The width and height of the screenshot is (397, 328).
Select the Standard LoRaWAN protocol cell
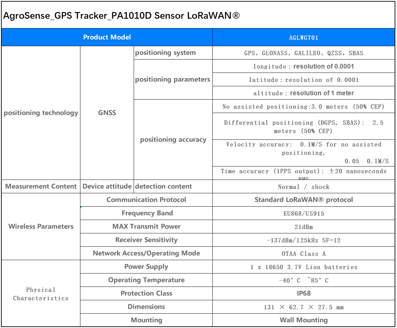[304, 200]
